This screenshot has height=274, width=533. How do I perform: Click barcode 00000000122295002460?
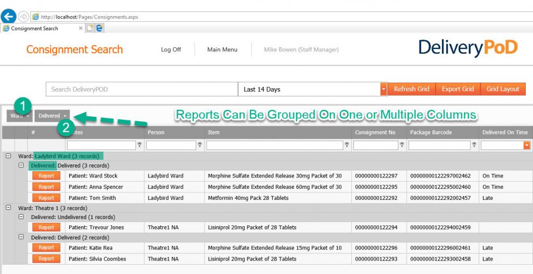[x=440, y=187]
